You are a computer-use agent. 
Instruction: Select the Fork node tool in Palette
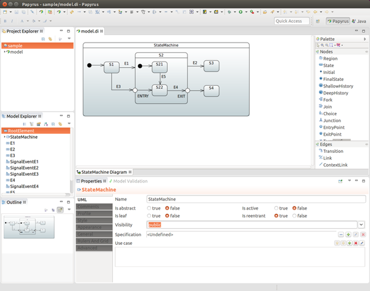tap(327, 99)
